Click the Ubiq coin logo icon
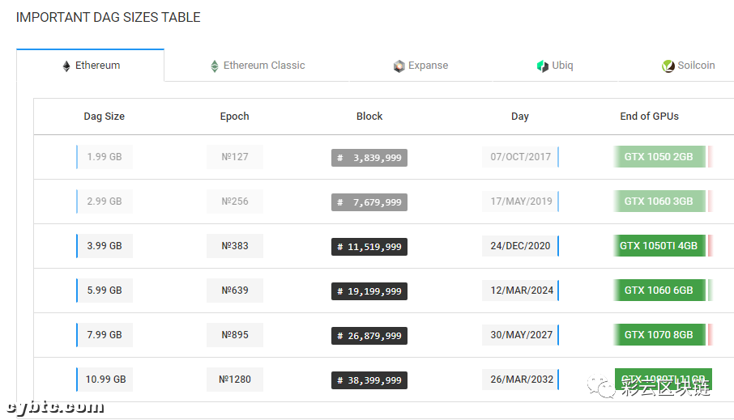734x420 pixels. tap(543, 66)
